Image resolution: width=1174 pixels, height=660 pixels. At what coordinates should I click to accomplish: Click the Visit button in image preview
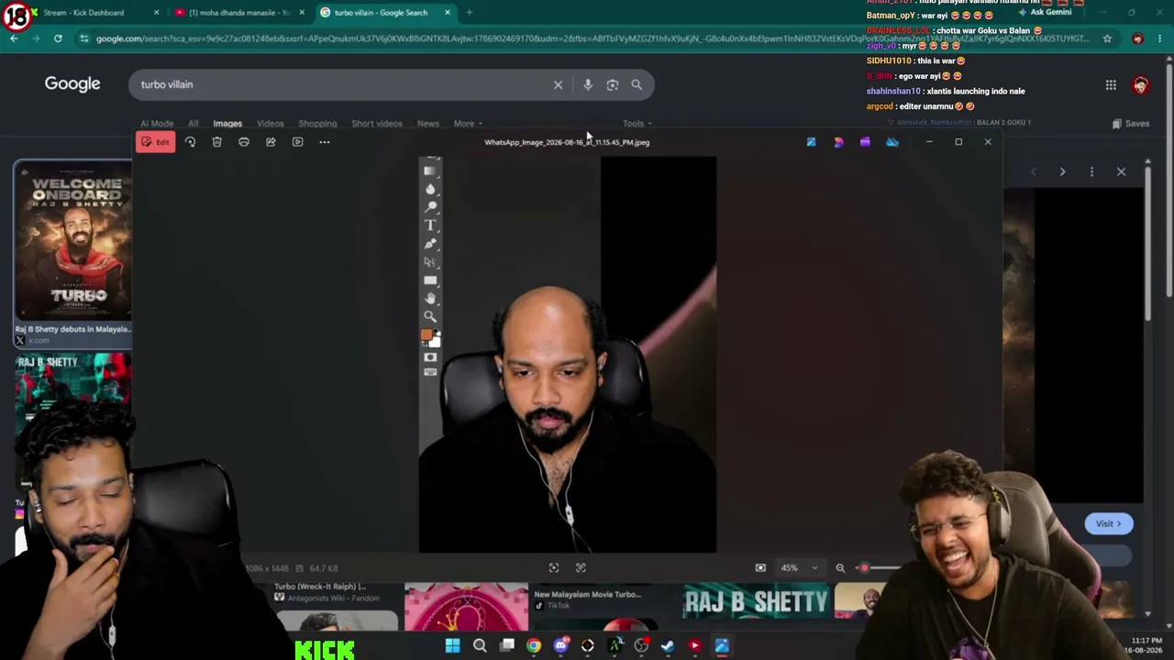point(1108,524)
